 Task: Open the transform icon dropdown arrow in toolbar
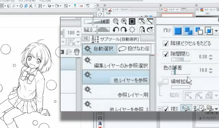coord(44,6)
